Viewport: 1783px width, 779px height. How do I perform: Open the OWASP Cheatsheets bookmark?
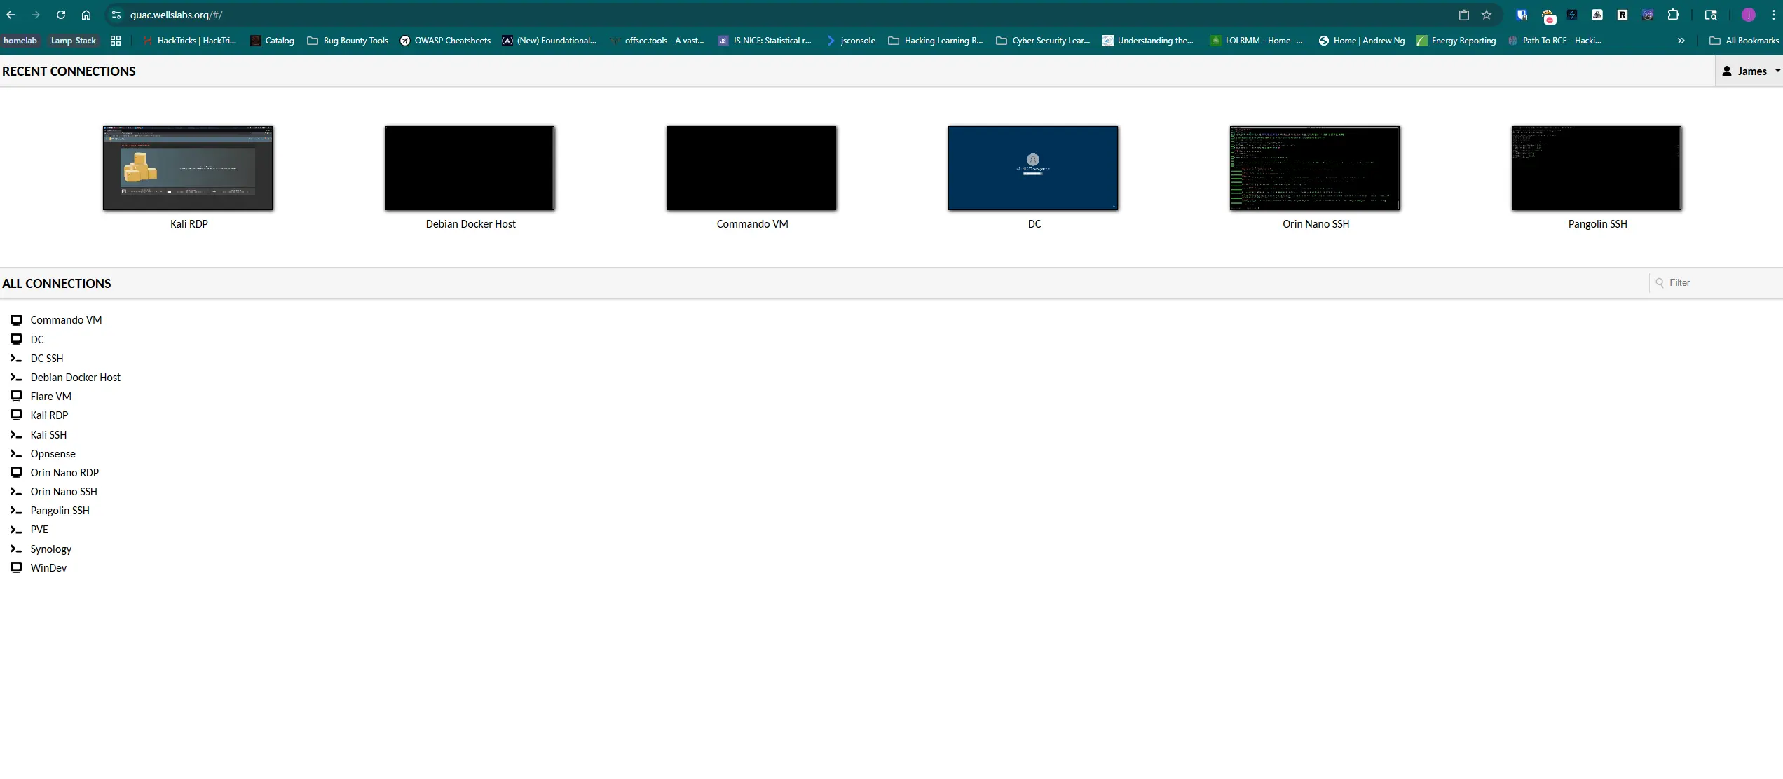click(445, 41)
